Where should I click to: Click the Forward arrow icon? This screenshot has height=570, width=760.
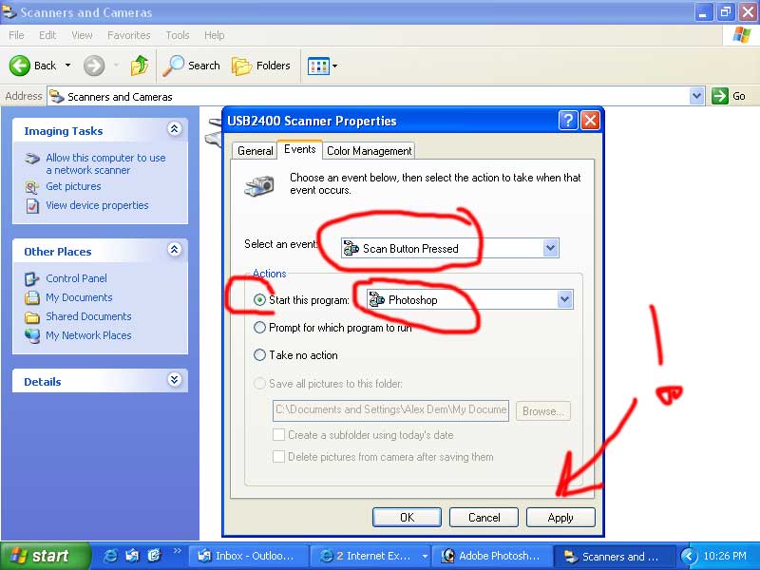(93, 66)
